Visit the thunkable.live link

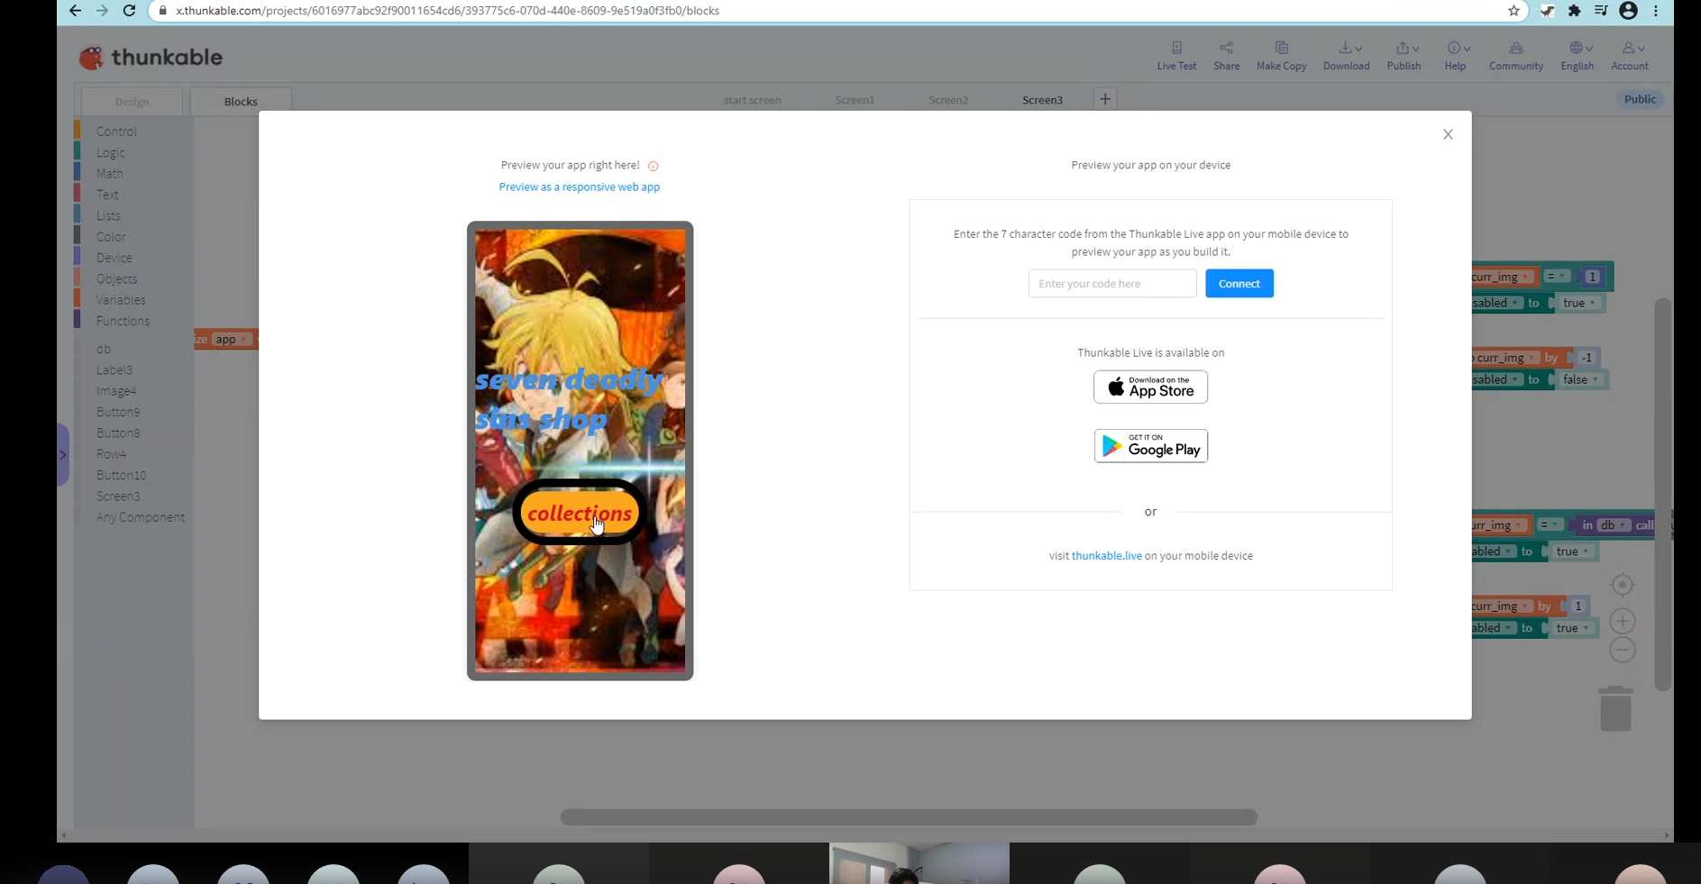point(1106,556)
